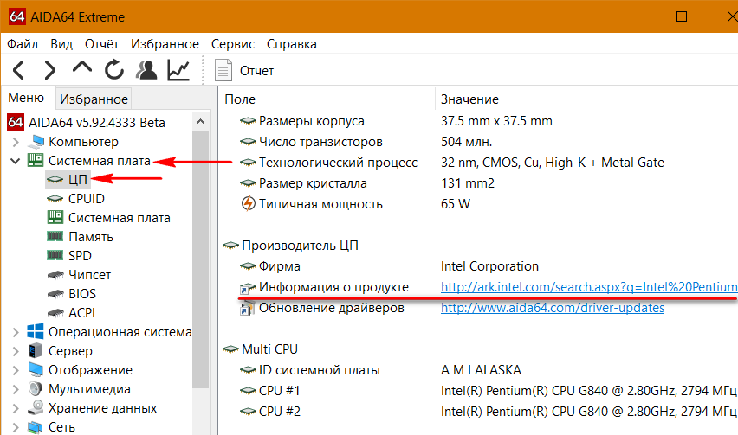738x435 pixels.
Task: Click the Мультимедиа speaker icon
Action: 36,388
